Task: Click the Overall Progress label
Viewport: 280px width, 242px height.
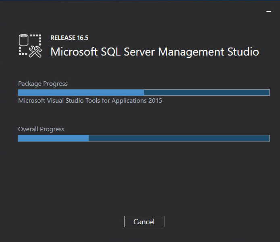Action: click(41, 129)
